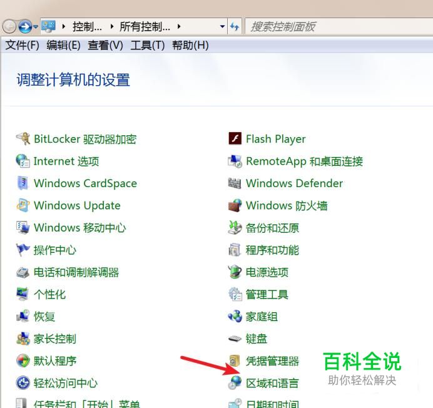Click the 电源选项 battery icon

pyautogui.click(x=235, y=272)
